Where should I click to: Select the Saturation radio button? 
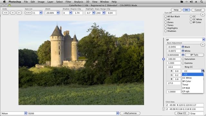(x=183, y=59)
